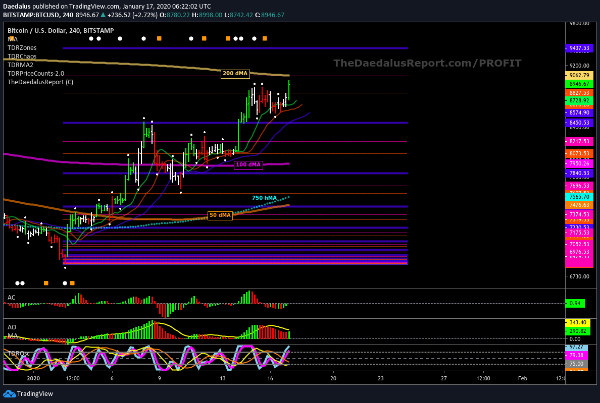This screenshot has width=600, height=403.
Task: Click the 7052.53 pink price tag
Action: click(579, 244)
